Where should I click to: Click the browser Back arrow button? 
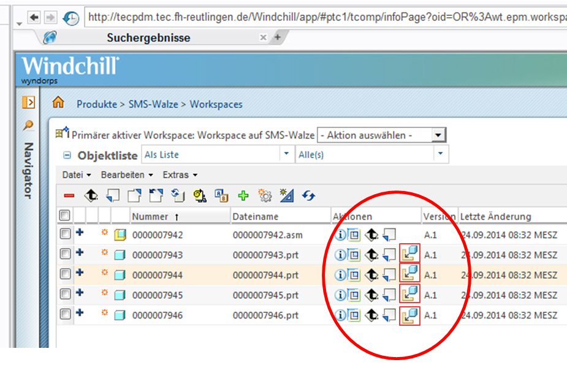point(34,17)
